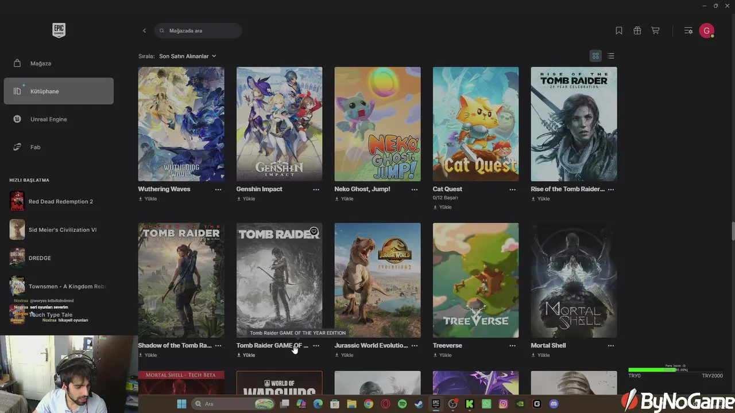The height and width of the screenshot is (413, 735).
Task: Open options menu for Tomb Raider GAME OF THE YEAR
Action: point(316,346)
